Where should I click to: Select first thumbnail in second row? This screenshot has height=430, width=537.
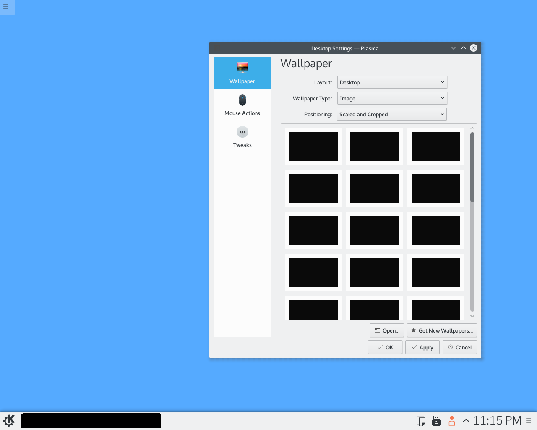tap(313, 189)
